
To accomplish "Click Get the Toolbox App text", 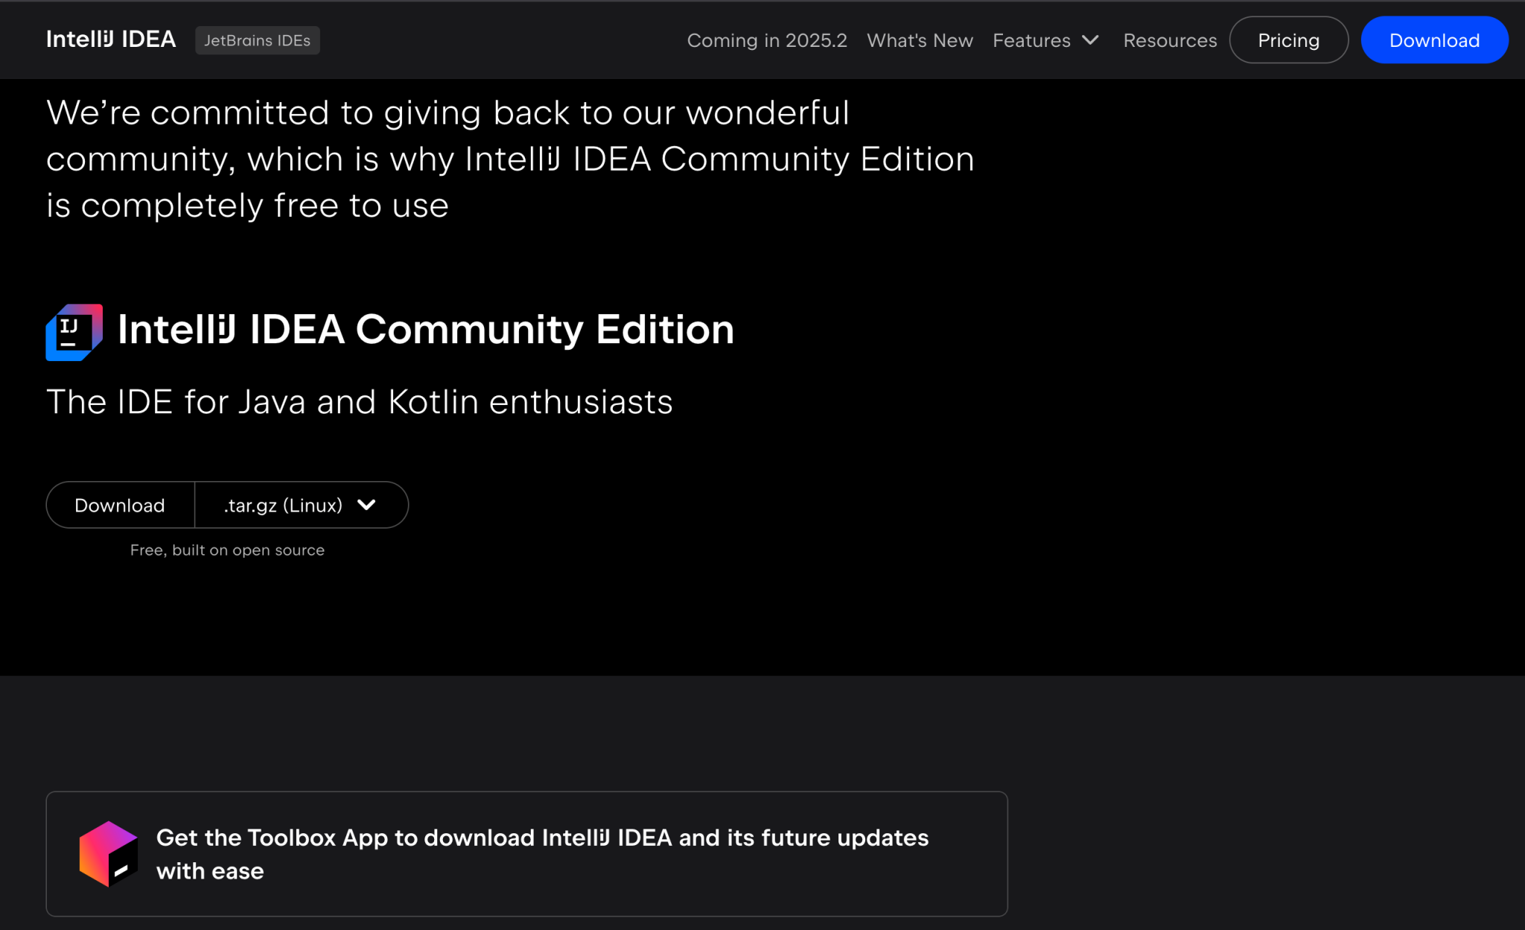I will (x=541, y=838).
